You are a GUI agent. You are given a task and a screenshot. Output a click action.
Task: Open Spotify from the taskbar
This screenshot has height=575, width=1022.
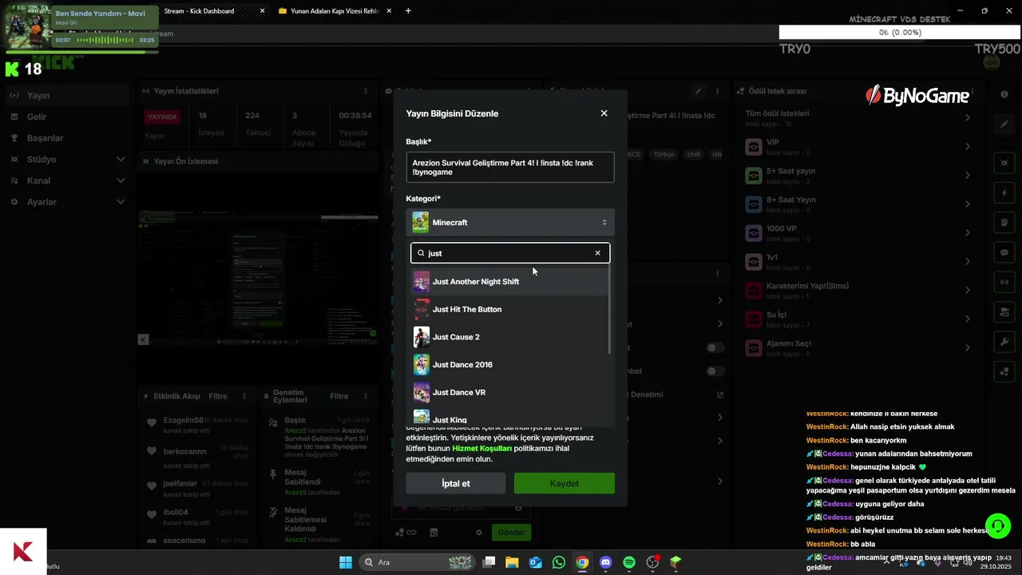click(x=628, y=562)
